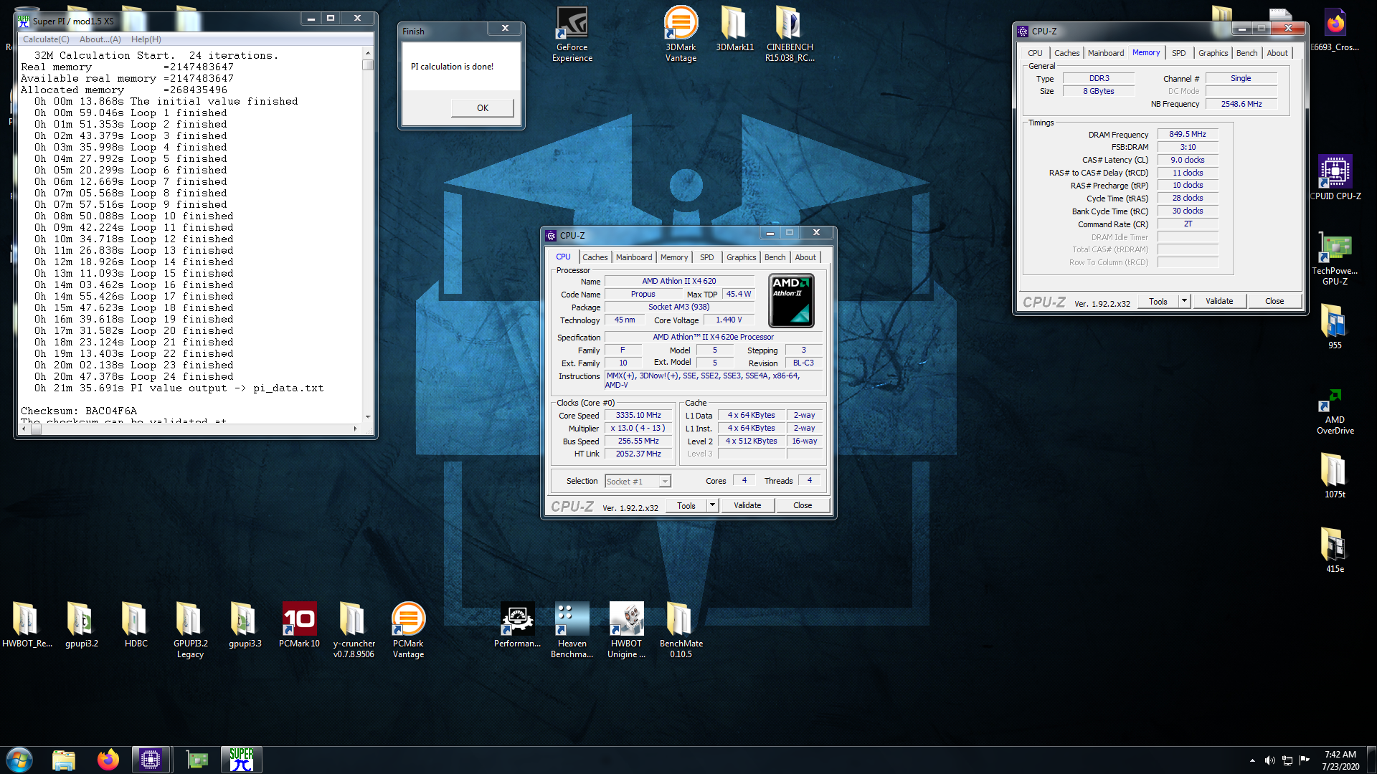Show hidden system tray icons arrow

click(x=1252, y=760)
